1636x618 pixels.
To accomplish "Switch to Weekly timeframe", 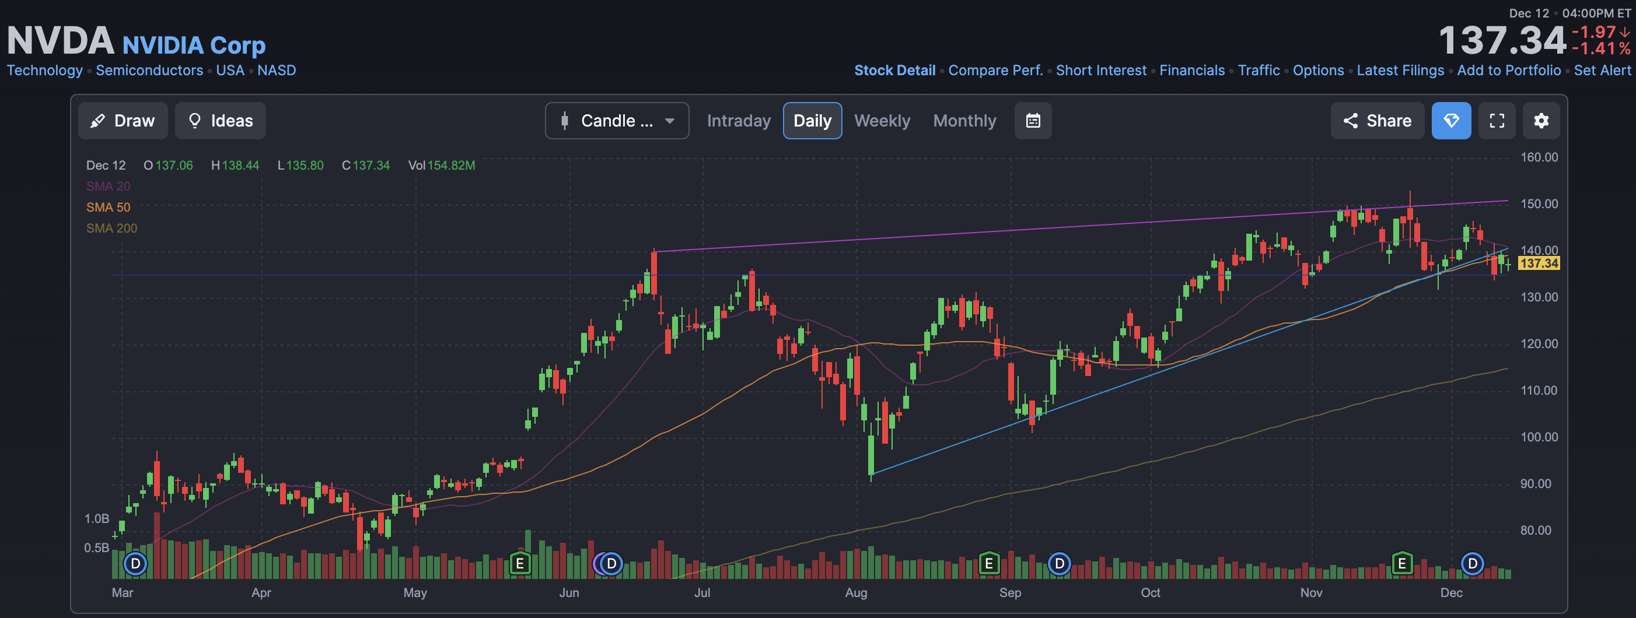I will 882,121.
